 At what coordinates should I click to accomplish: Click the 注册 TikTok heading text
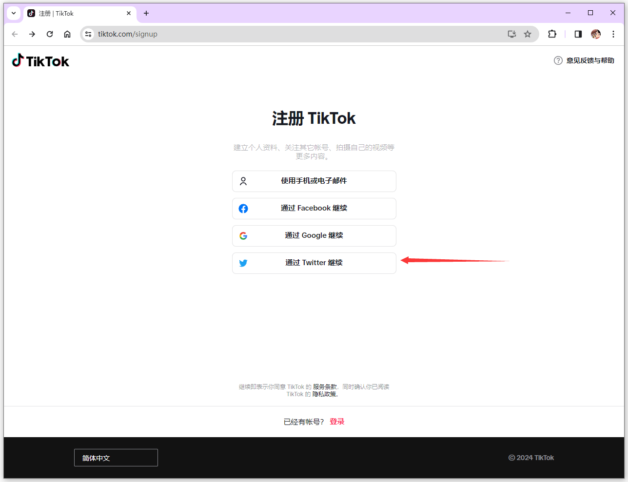(x=314, y=118)
